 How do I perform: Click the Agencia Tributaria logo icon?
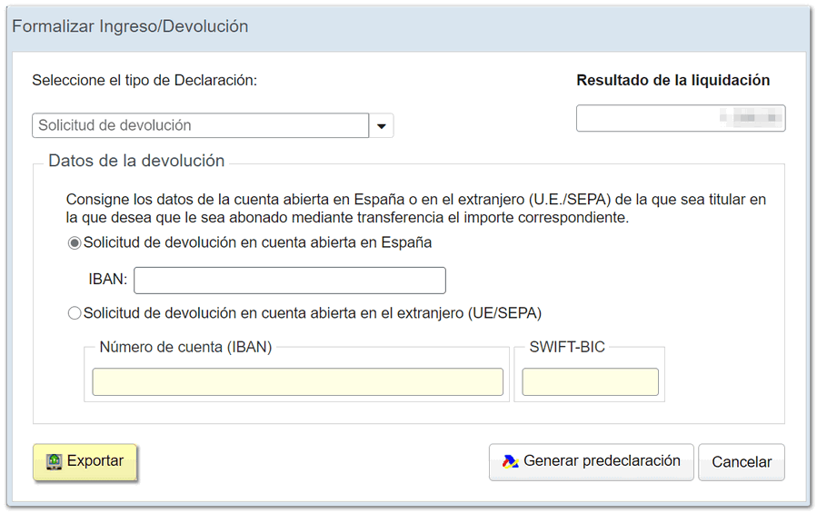(x=510, y=461)
